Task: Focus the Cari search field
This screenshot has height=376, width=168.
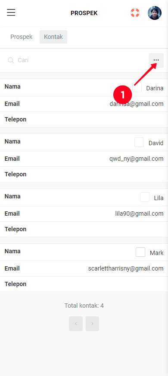Action: tap(81, 60)
